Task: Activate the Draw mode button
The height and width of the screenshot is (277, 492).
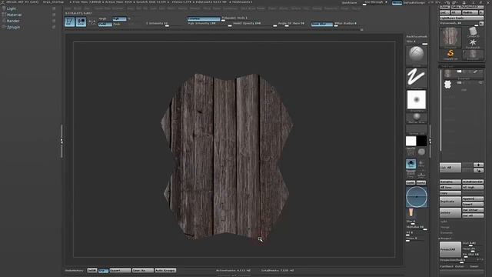Action: coord(81,22)
